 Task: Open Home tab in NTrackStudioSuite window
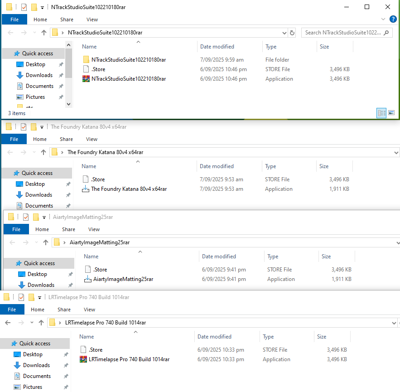pyautogui.click(x=40, y=19)
